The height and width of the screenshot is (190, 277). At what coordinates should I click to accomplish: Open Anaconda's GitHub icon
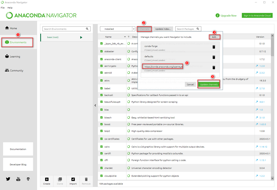(28, 179)
